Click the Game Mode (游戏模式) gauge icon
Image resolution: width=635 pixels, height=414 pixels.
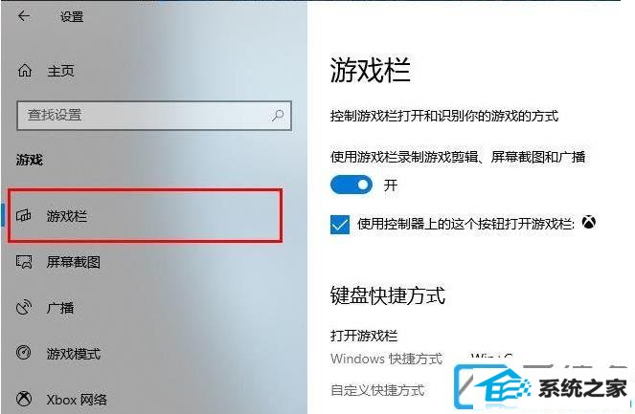[24, 353]
